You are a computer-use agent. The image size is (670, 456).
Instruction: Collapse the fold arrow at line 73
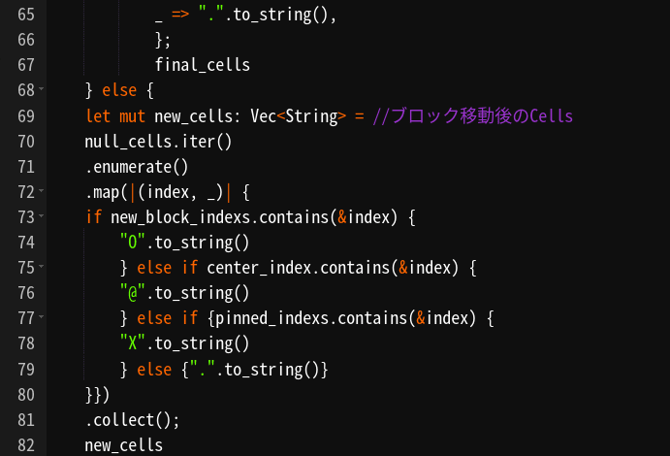(42, 215)
